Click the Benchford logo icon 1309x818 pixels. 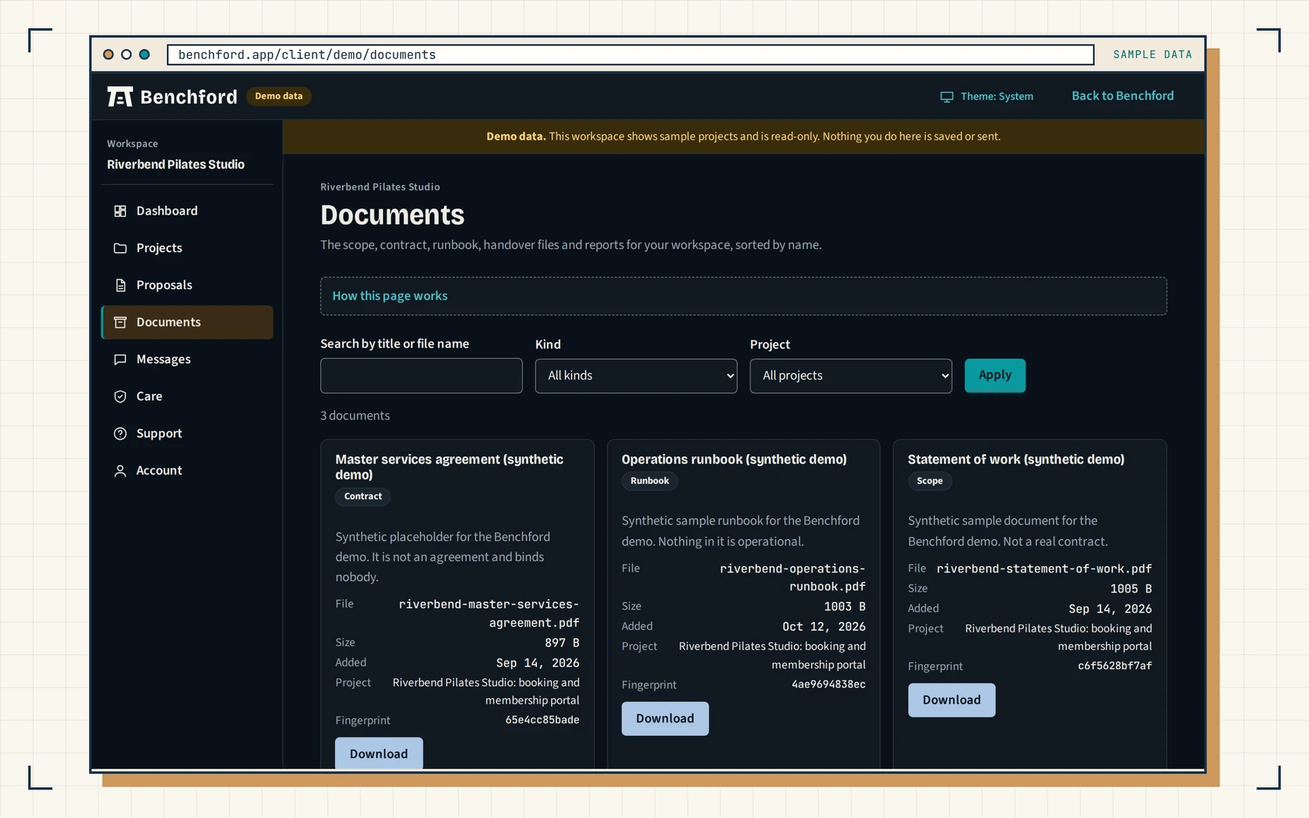(120, 97)
